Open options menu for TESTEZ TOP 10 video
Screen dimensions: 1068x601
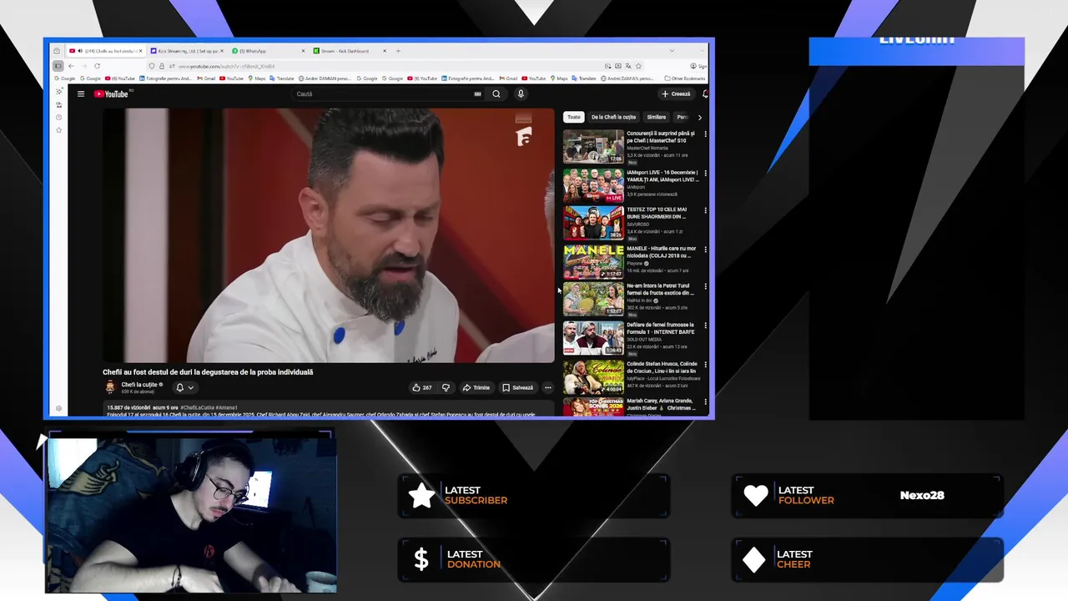(705, 210)
